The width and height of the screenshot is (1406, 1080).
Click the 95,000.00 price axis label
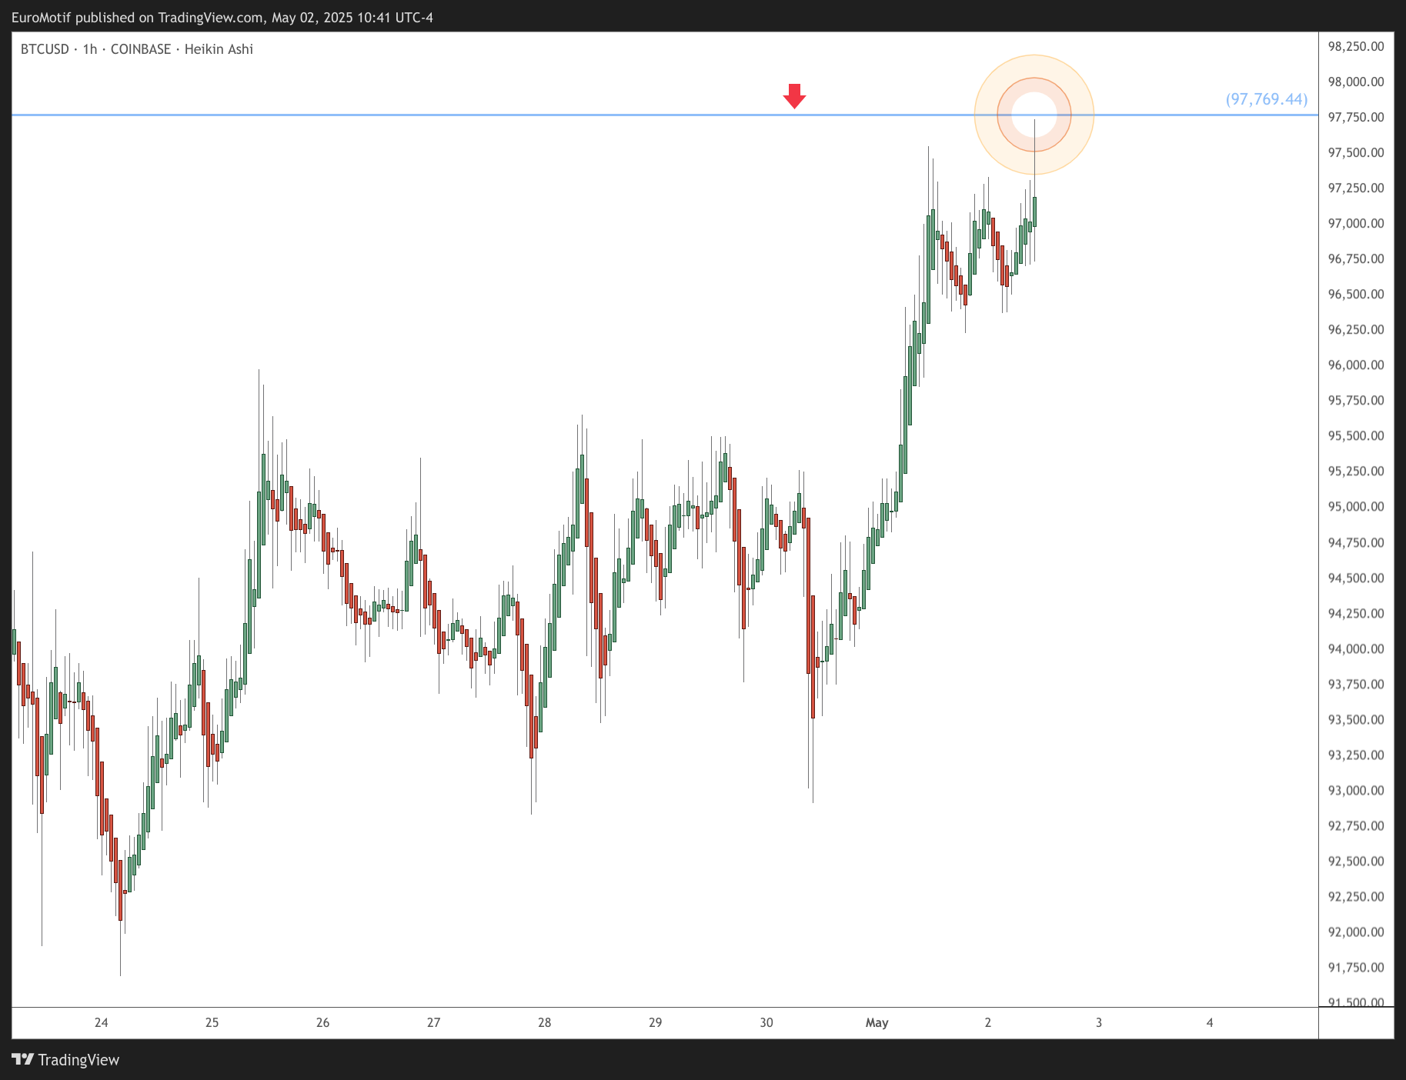[x=1356, y=506]
